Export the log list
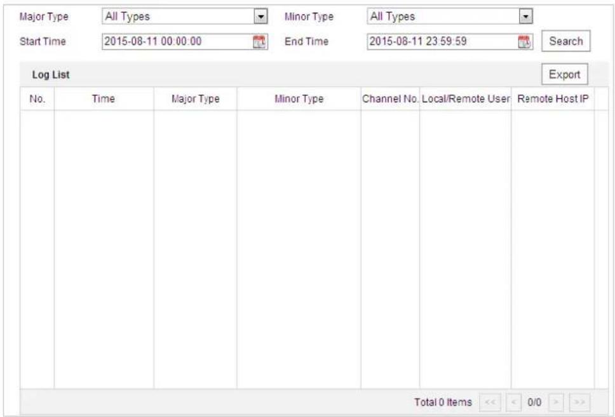The image size is (615, 417). pos(565,74)
